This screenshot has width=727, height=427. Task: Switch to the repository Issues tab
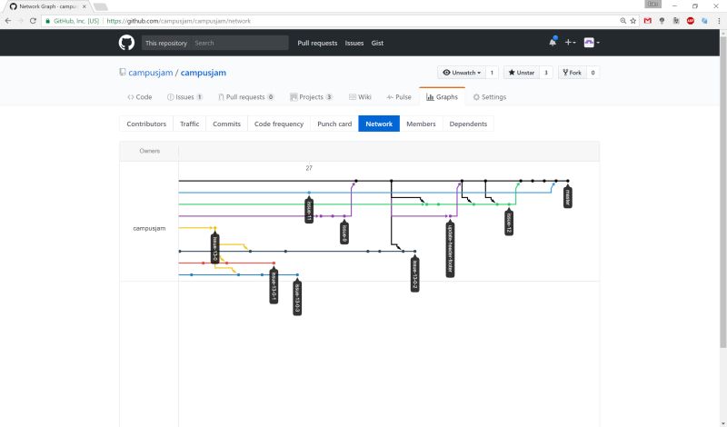click(x=185, y=97)
